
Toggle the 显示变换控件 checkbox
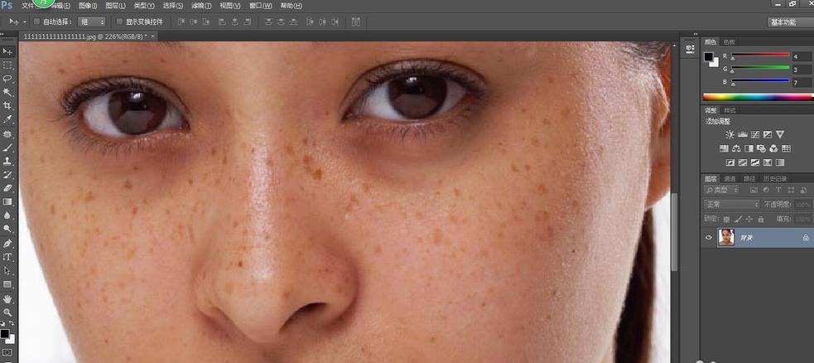[119, 22]
